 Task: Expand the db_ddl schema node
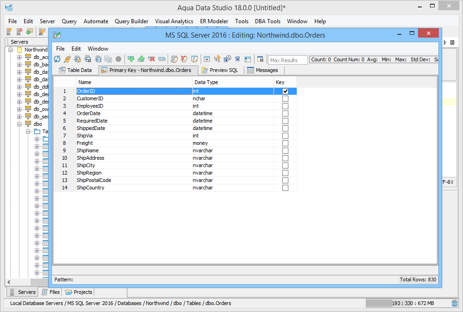(x=19, y=87)
